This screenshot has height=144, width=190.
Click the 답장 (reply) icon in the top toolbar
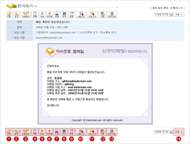pos(16,14)
